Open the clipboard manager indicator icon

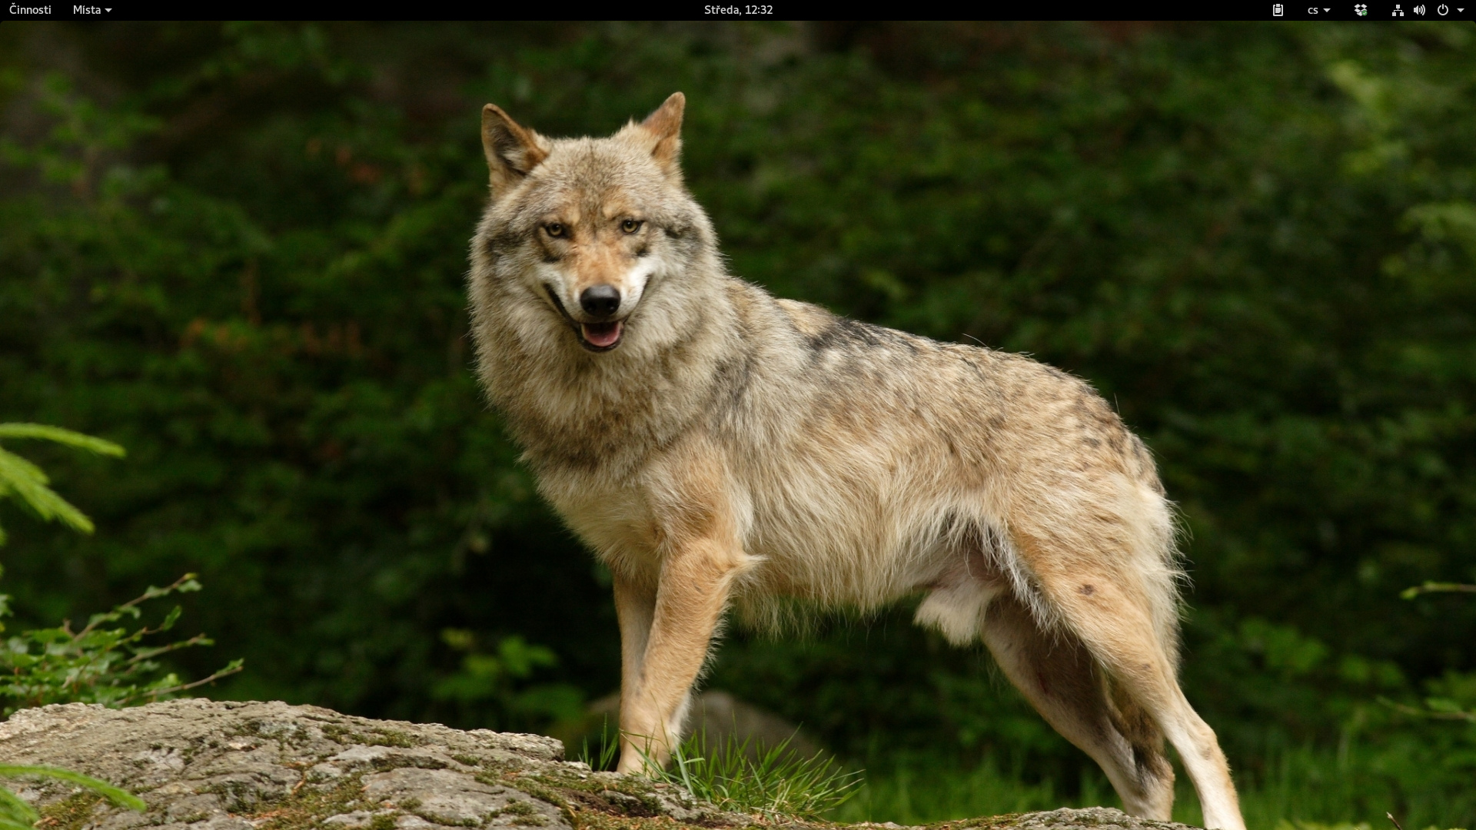click(1278, 10)
